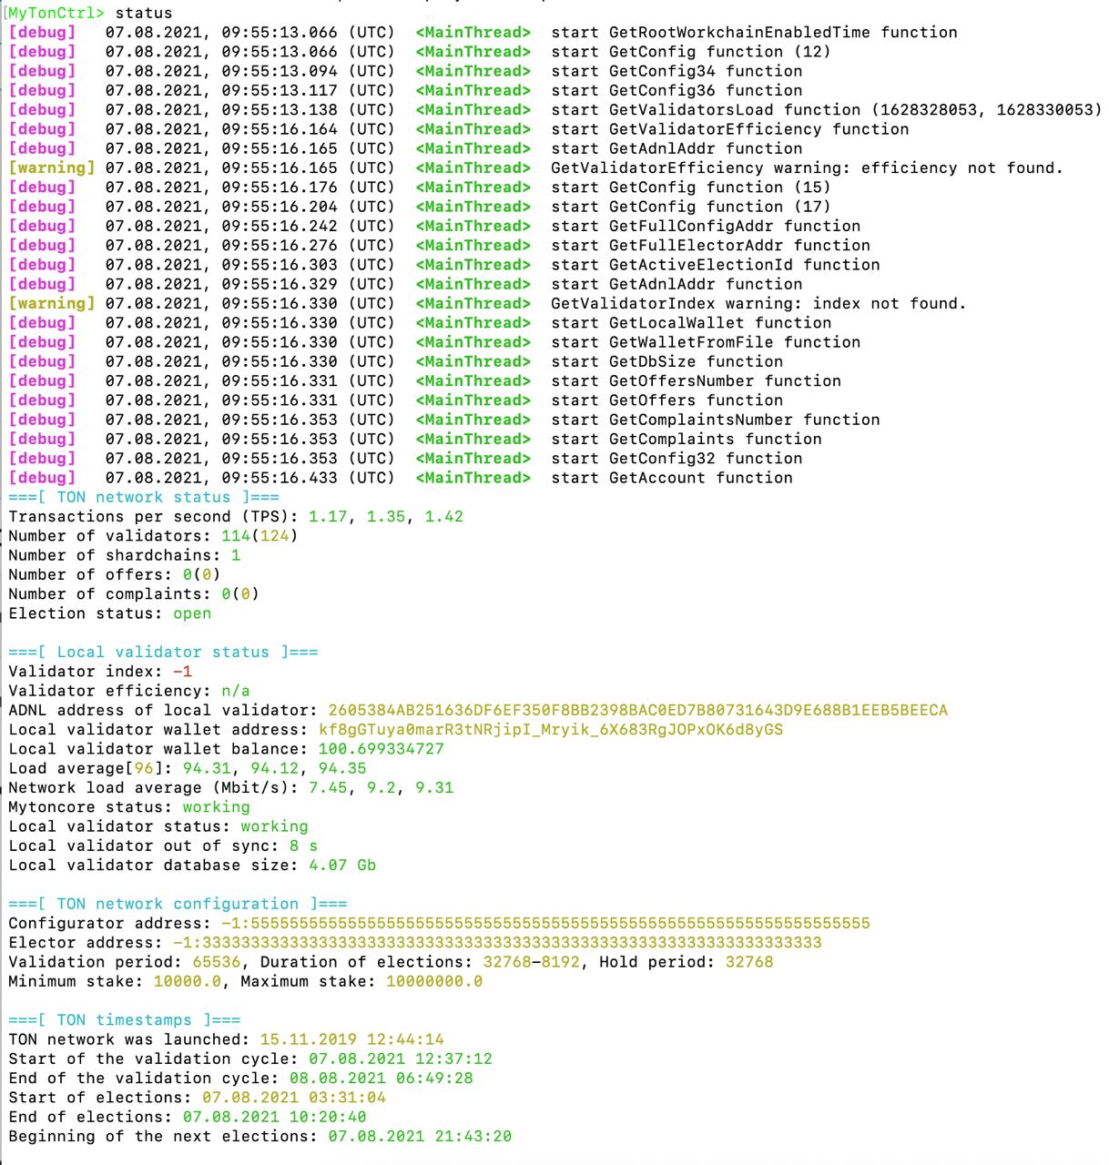The width and height of the screenshot is (1109, 1165).
Task: Click 'start GetRootWorkchainEnabledTime function' log message
Action: (754, 32)
